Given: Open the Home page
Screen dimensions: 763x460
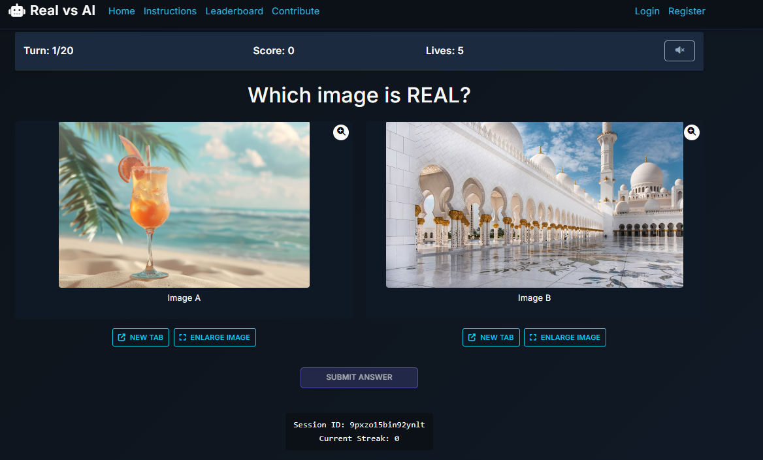Looking at the screenshot, I should (x=122, y=11).
